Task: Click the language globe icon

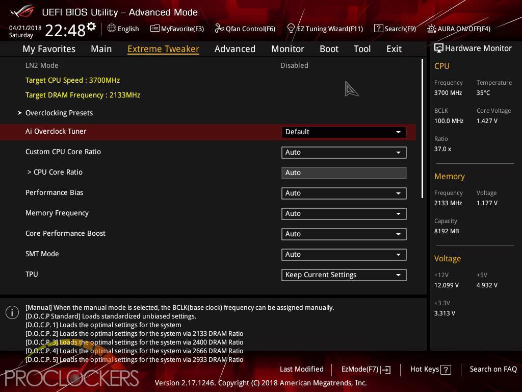Action: [112, 28]
